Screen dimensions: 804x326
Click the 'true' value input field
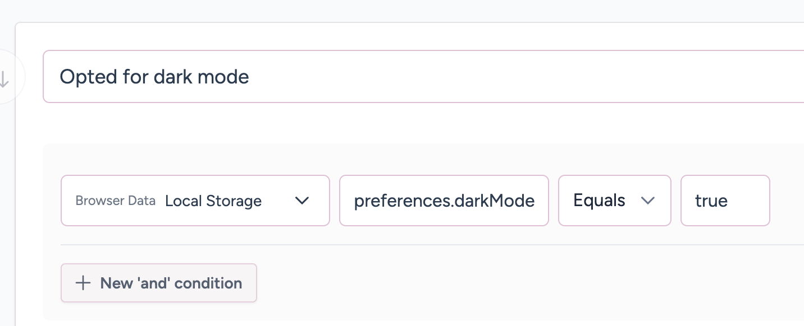pos(725,201)
